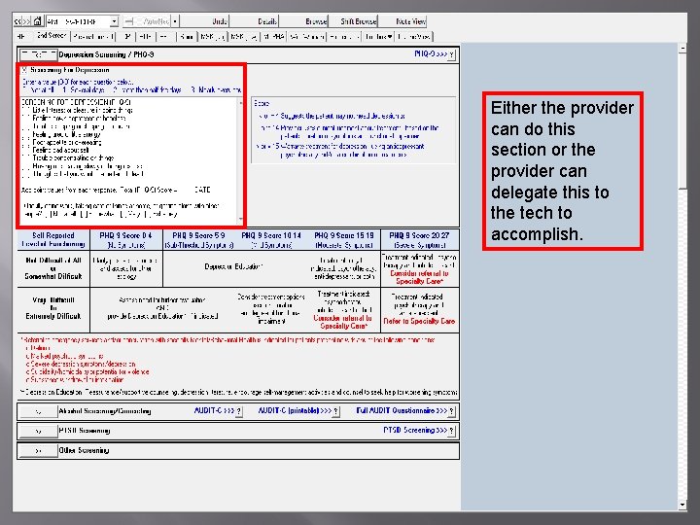Open the template name combo box dropdown arrow
700x525 pixels.
click(x=115, y=21)
